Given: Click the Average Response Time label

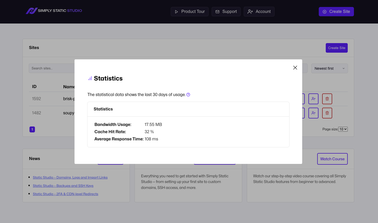Looking at the screenshot, I should click(119, 139).
